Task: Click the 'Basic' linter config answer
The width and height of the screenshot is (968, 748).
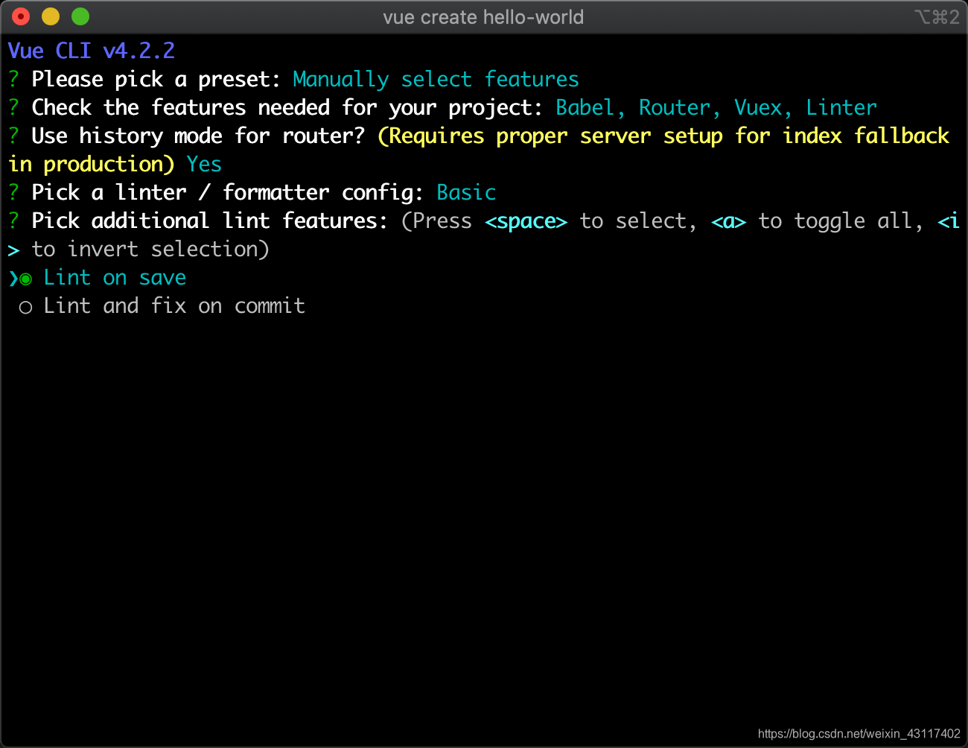Action: pyautogui.click(x=466, y=192)
